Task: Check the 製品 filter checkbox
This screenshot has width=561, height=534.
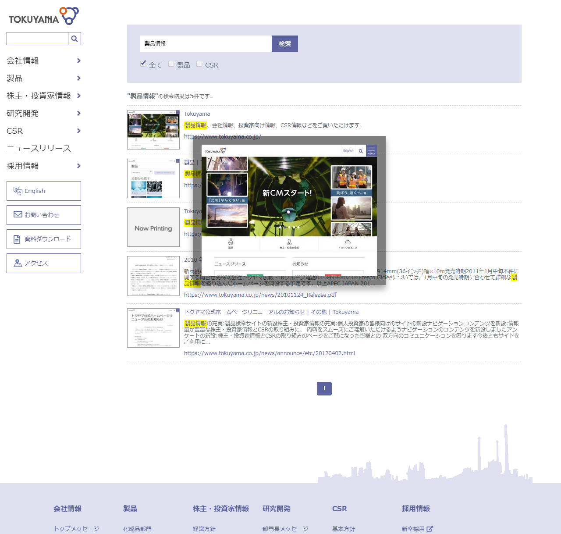Action: point(171,64)
